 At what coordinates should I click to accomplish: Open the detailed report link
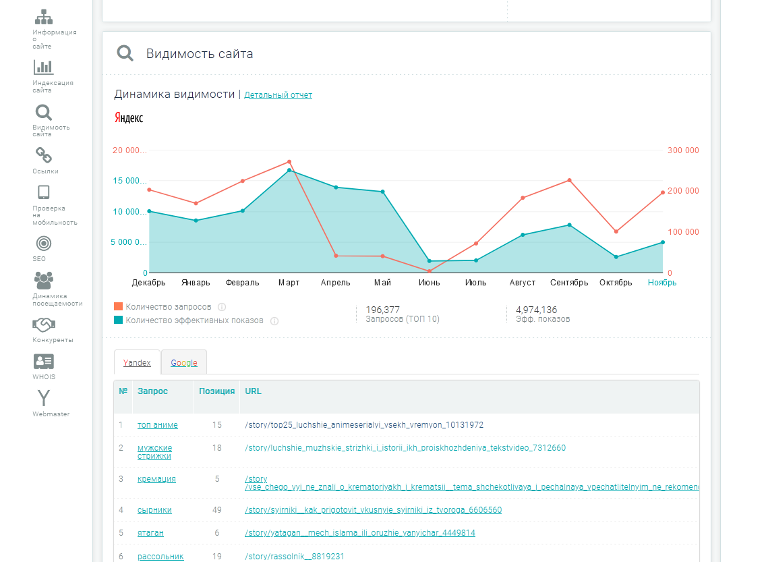278,95
